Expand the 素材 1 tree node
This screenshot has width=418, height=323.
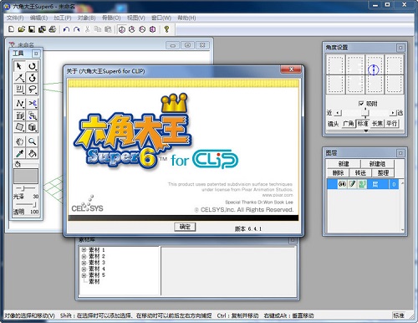tap(84, 249)
